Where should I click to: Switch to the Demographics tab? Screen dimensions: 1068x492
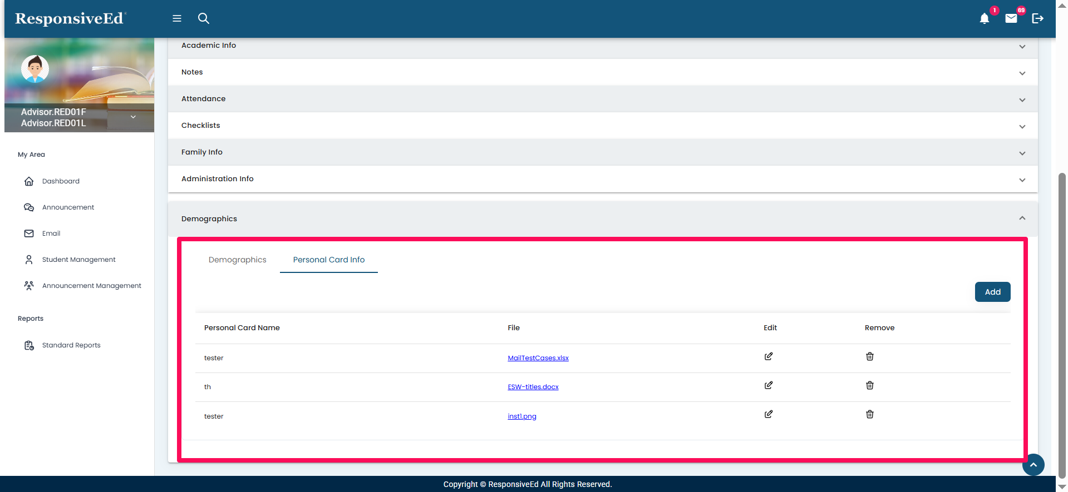(x=237, y=260)
